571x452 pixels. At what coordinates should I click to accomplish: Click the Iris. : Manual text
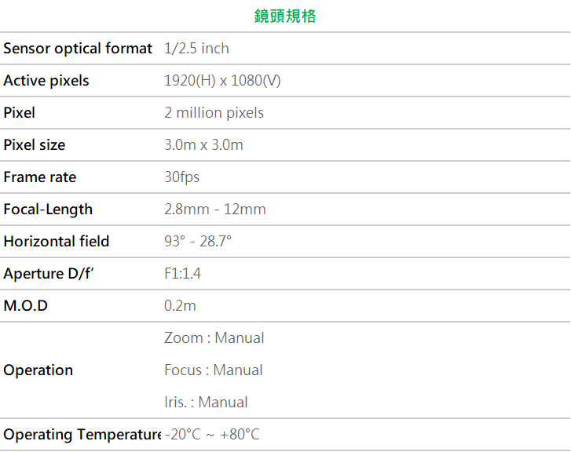point(206,403)
